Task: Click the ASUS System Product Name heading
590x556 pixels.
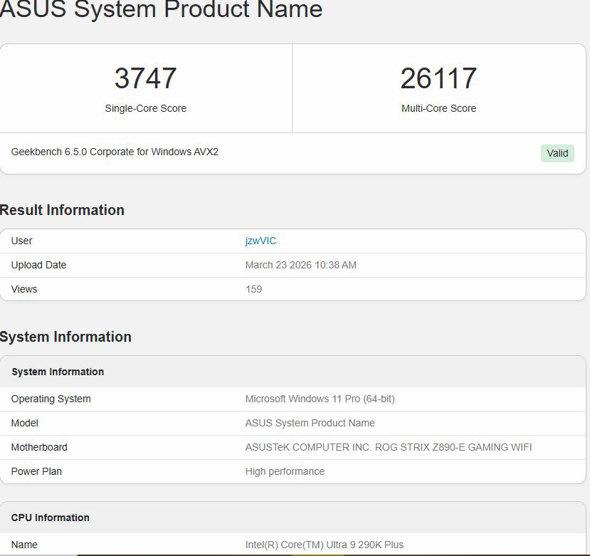Action: point(162,10)
